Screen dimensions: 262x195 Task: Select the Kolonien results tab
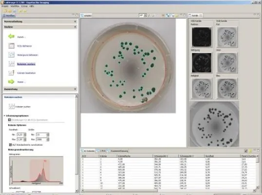[x=88, y=151]
